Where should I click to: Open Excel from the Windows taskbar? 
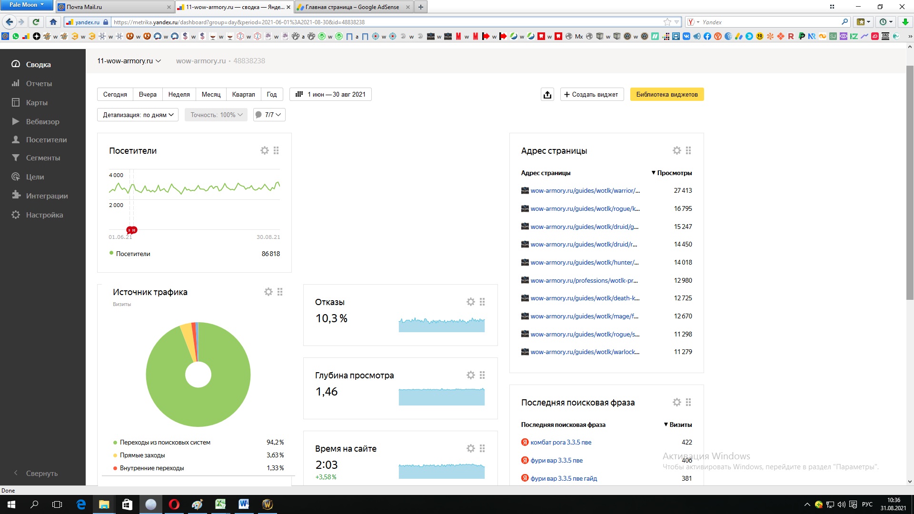coord(220,504)
